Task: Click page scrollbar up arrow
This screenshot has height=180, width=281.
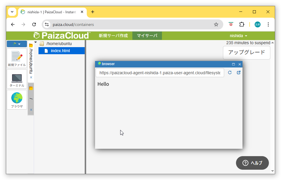Action: click(273, 43)
